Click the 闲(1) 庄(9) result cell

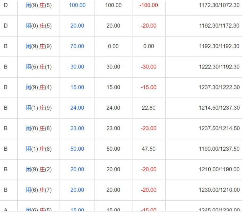39,108
